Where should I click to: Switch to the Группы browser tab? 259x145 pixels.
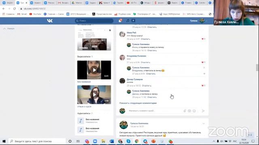pyautogui.click(x=119, y=3)
